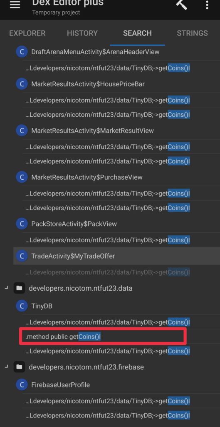
Task: Click the TinyDB class icon
Action: tap(22, 306)
